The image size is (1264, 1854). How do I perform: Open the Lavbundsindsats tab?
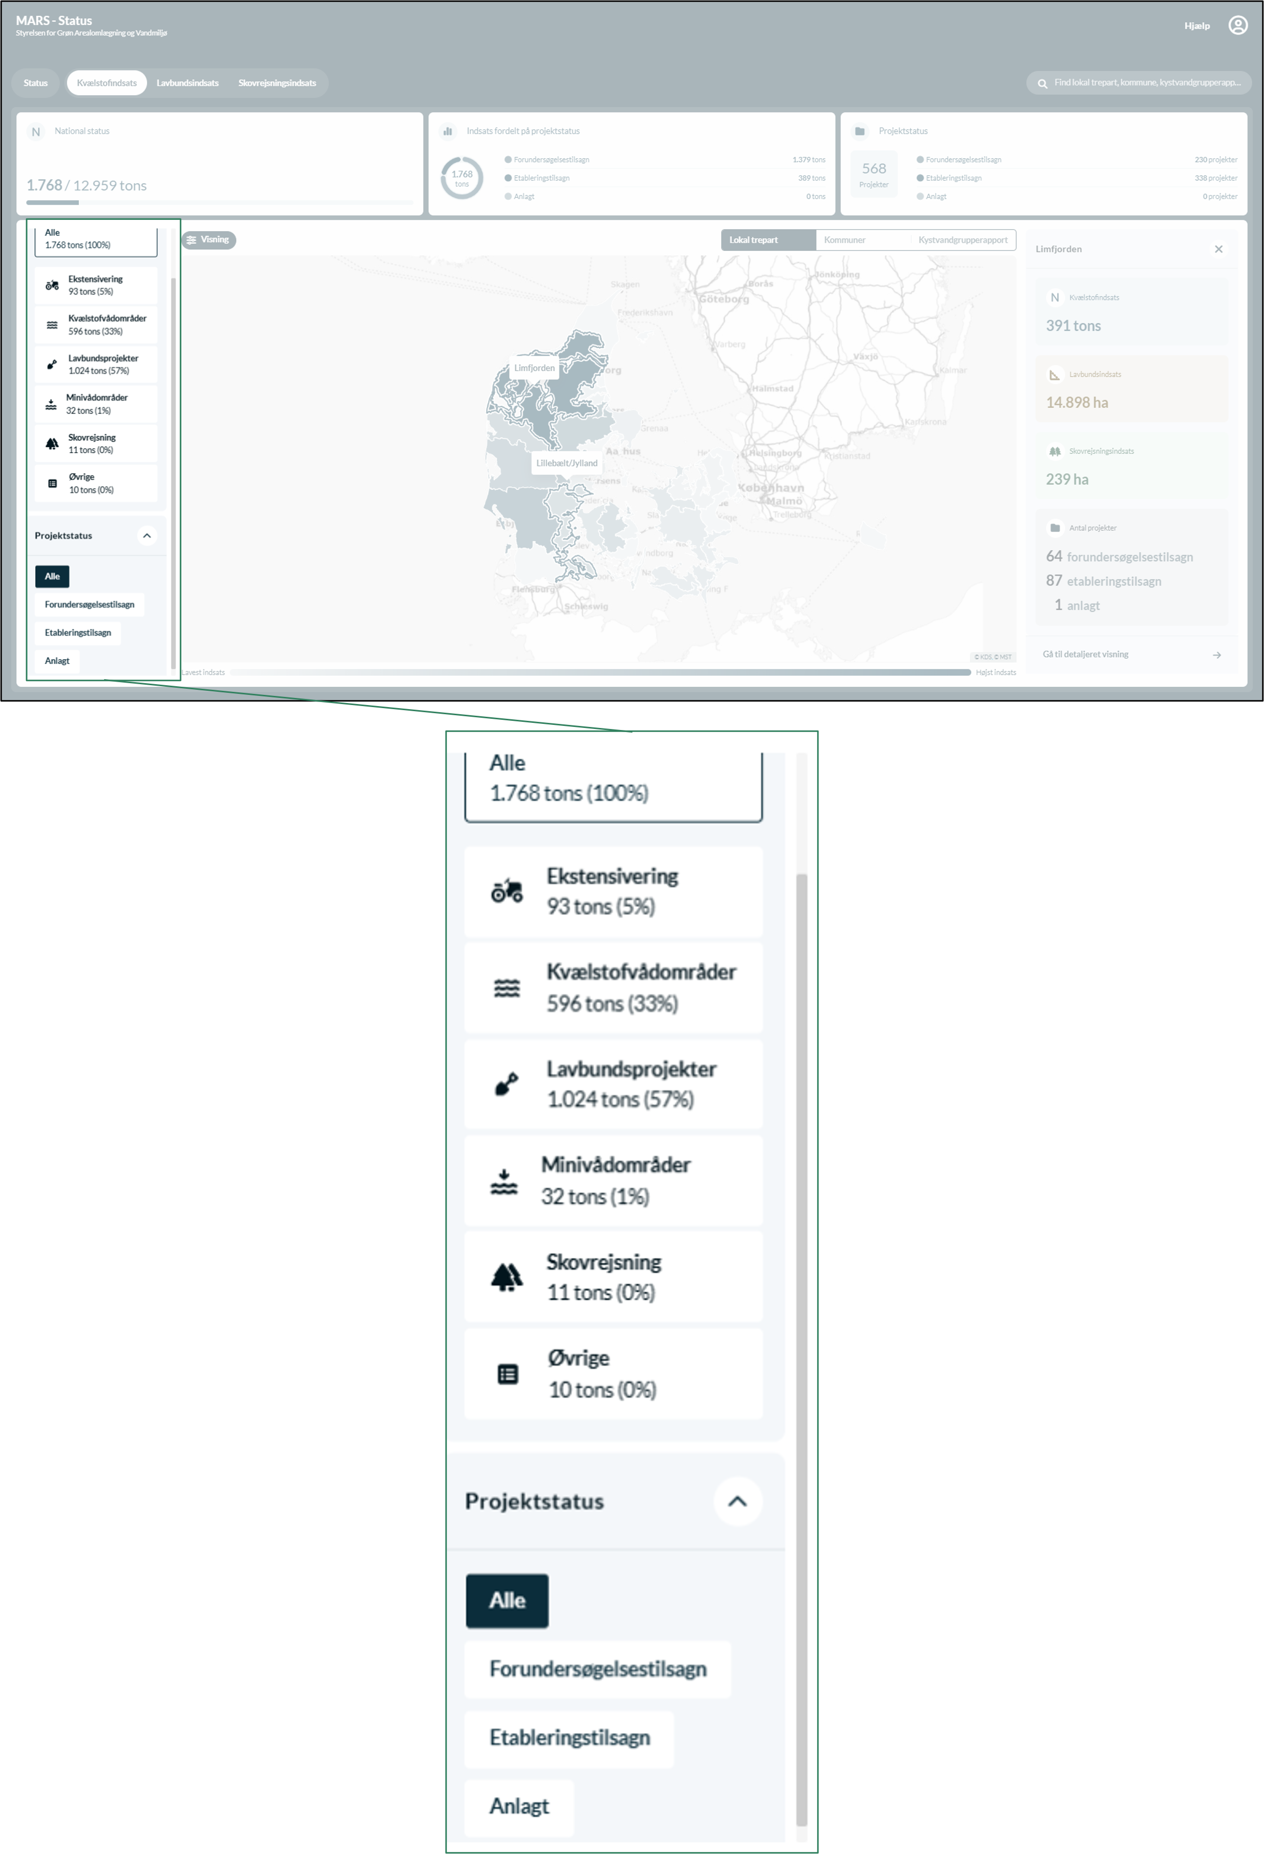click(x=187, y=83)
